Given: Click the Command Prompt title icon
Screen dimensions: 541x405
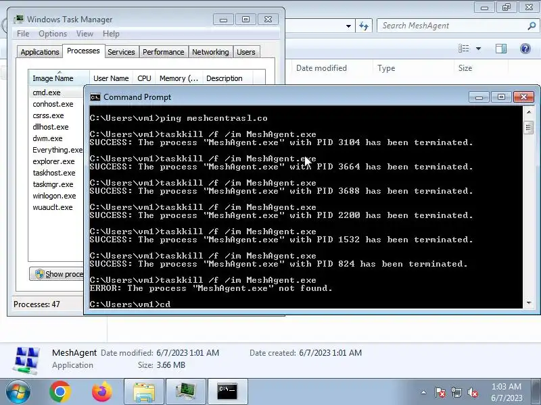Looking at the screenshot, I should tap(95, 97).
